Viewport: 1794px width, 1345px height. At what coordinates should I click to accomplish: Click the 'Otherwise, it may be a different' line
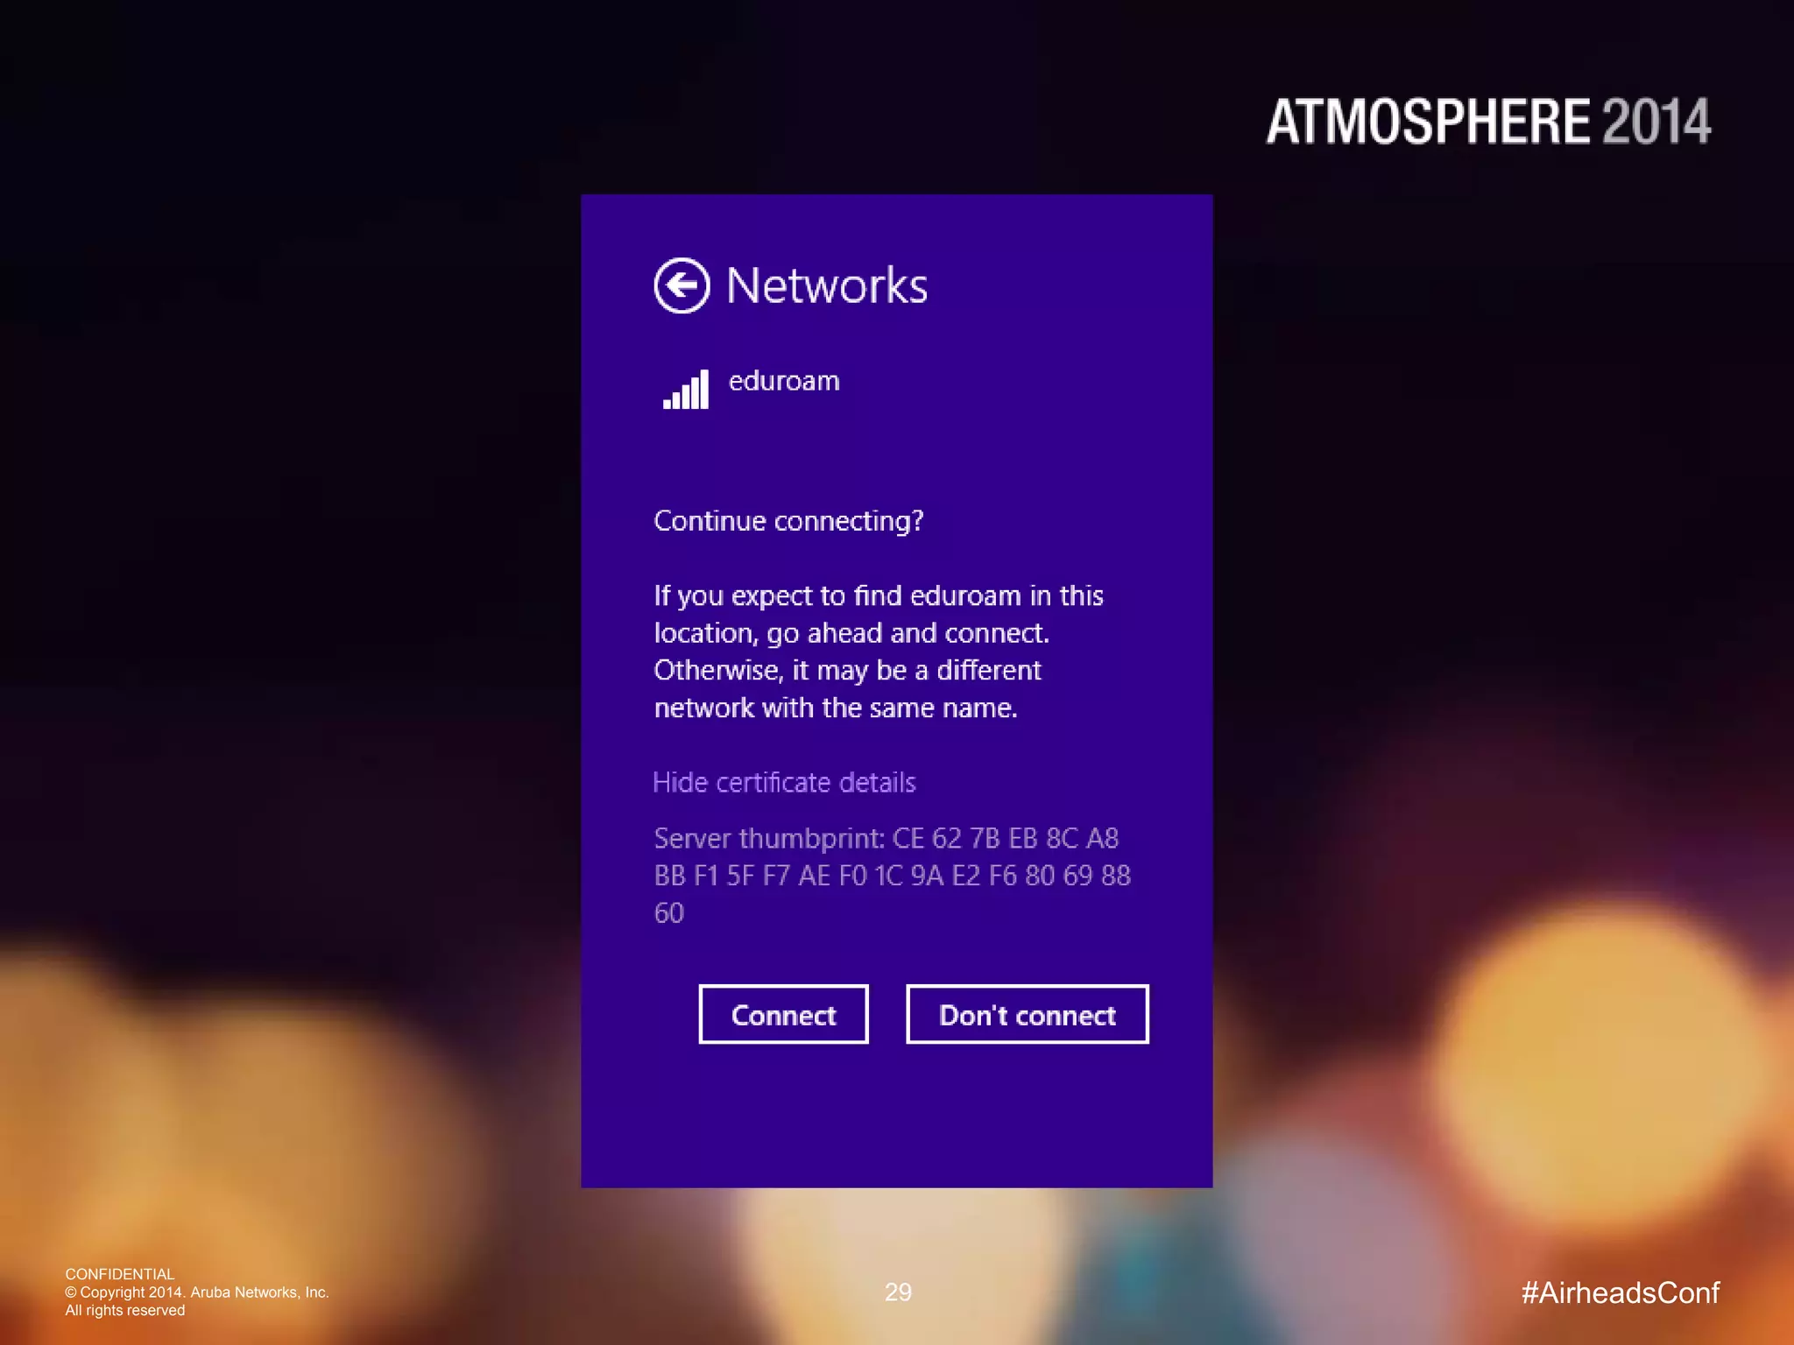847,670
